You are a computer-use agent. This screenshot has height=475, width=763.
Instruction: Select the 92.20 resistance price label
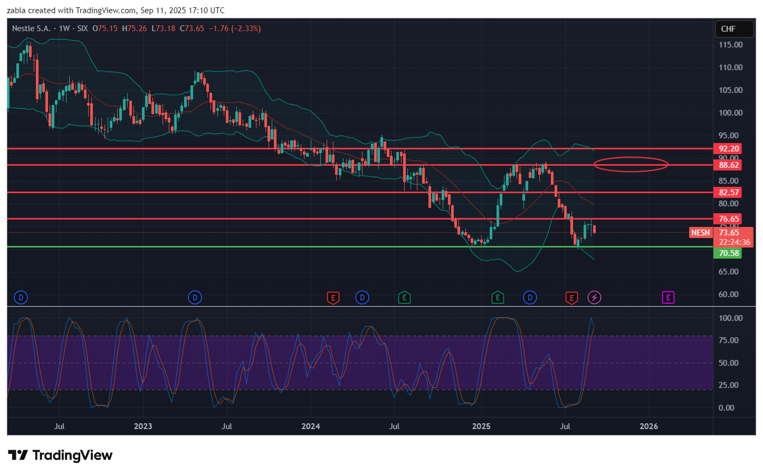pyautogui.click(x=728, y=149)
